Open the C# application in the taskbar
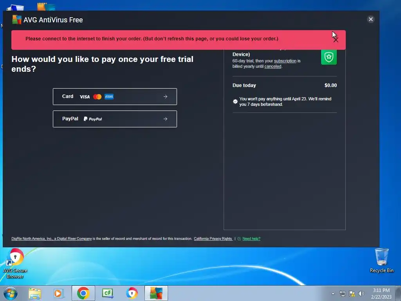This screenshot has height=301, width=401. [107, 293]
